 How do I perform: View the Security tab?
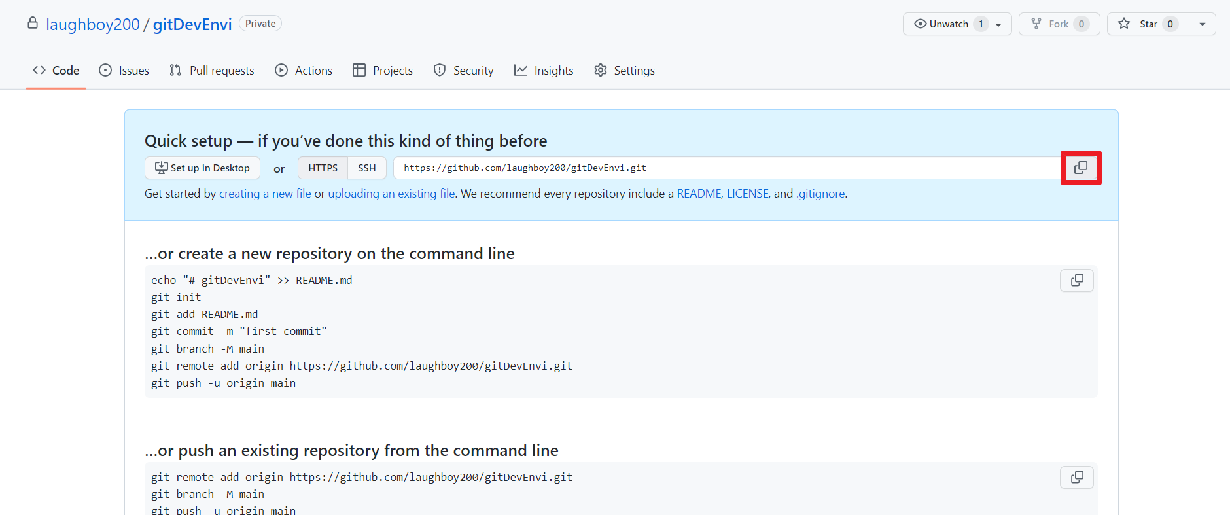(x=463, y=70)
